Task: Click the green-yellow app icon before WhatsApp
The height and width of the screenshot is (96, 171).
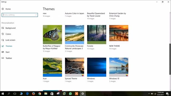Action: click(x=64, y=94)
